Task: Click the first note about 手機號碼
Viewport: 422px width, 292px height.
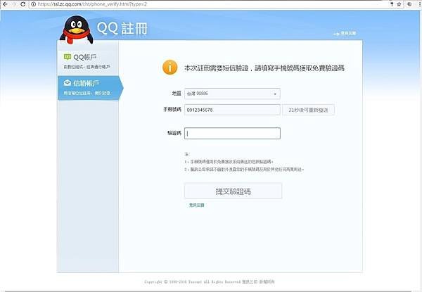Action: [x=229, y=162]
